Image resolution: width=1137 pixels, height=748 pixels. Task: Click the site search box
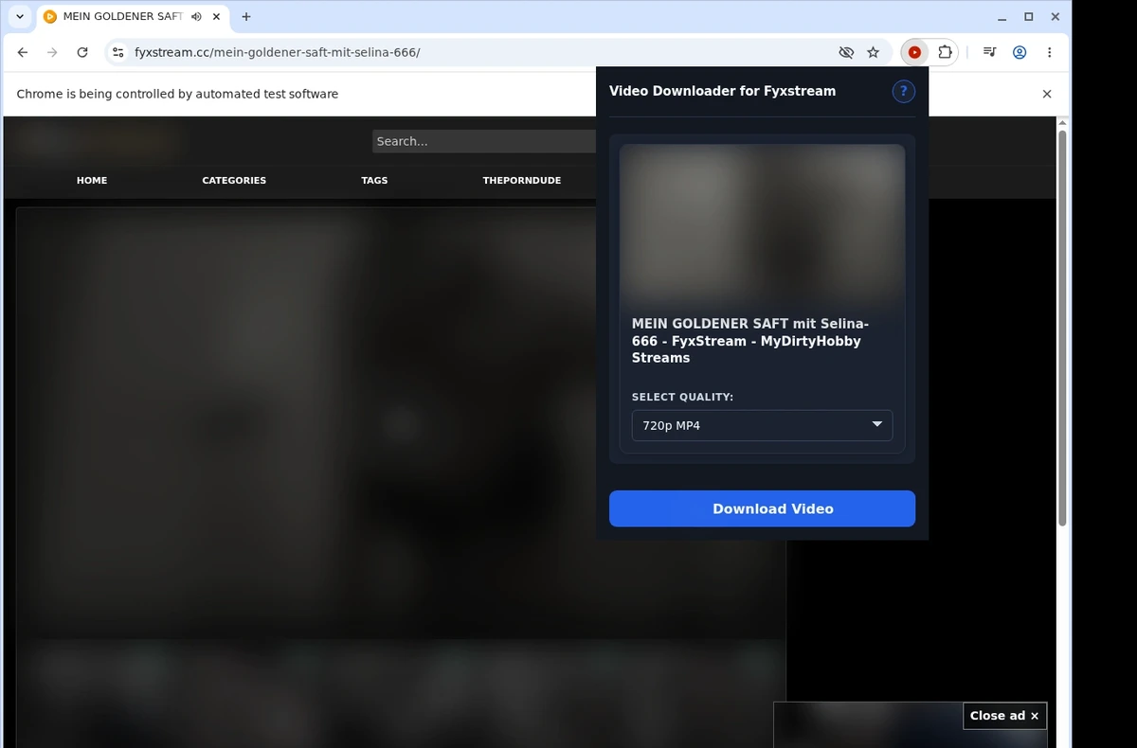point(484,141)
